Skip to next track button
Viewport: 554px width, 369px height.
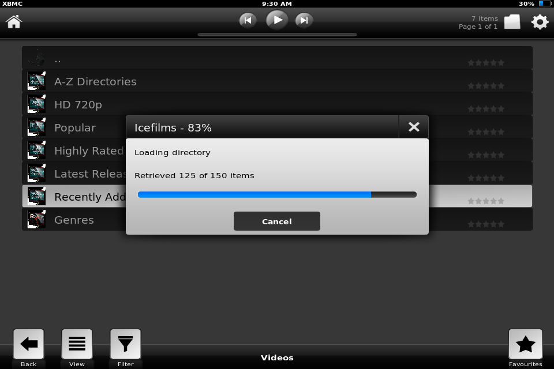[304, 21]
